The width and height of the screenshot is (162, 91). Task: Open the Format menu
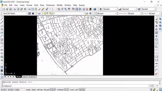click(29, 5)
